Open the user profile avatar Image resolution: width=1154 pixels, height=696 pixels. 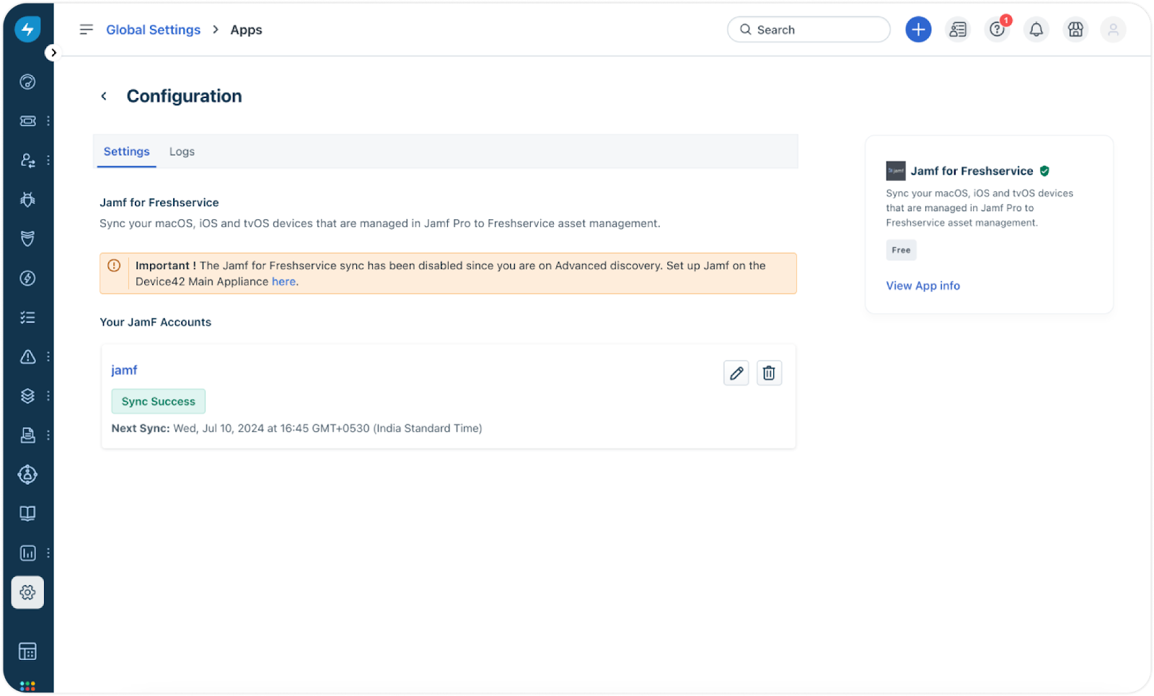pos(1113,30)
